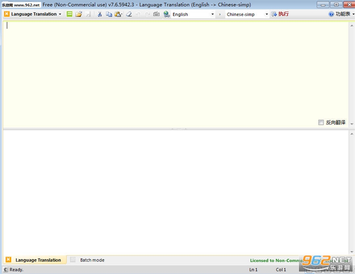This screenshot has width=355, height=274.
Task: Switch to the Language Translation bottom tab
Action: tap(35, 260)
